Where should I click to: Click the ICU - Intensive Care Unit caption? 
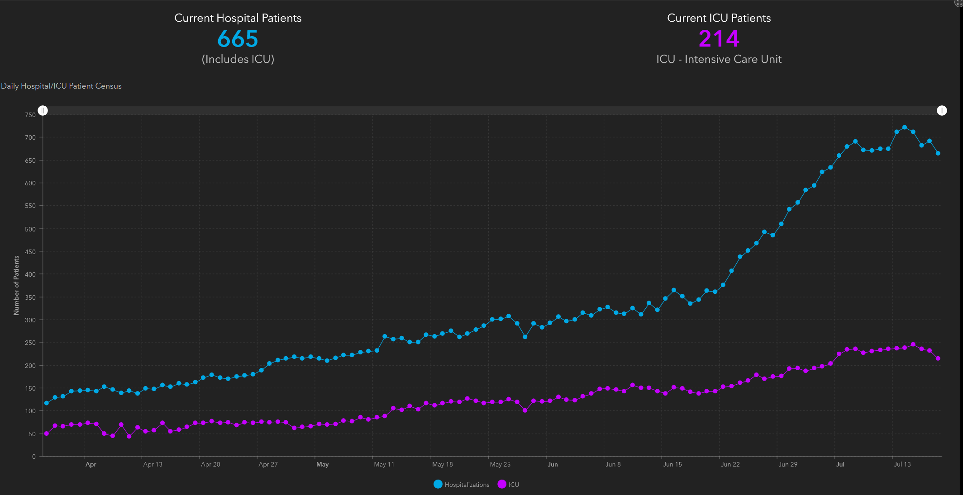[719, 59]
